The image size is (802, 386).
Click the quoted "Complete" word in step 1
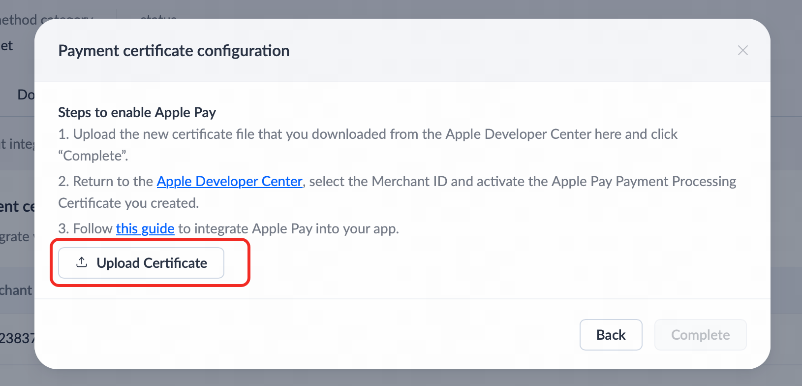93,156
